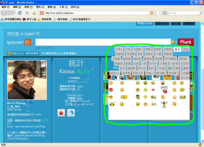The image size is (204, 147).
Task: Insert the blushing red-cheeks emoticon
Action: 174,104
